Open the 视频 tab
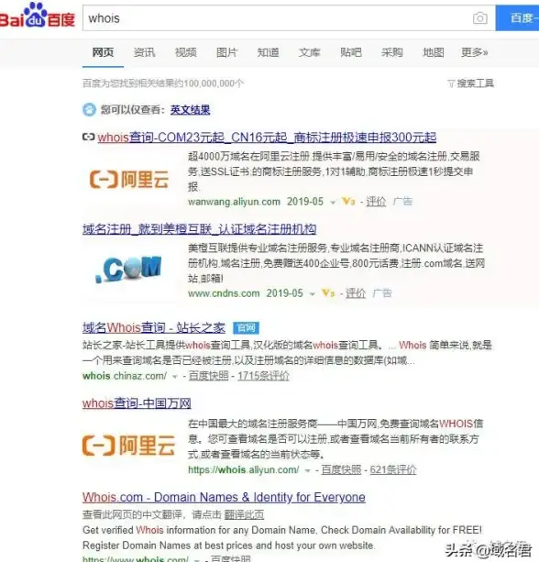 click(x=186, y=52)
